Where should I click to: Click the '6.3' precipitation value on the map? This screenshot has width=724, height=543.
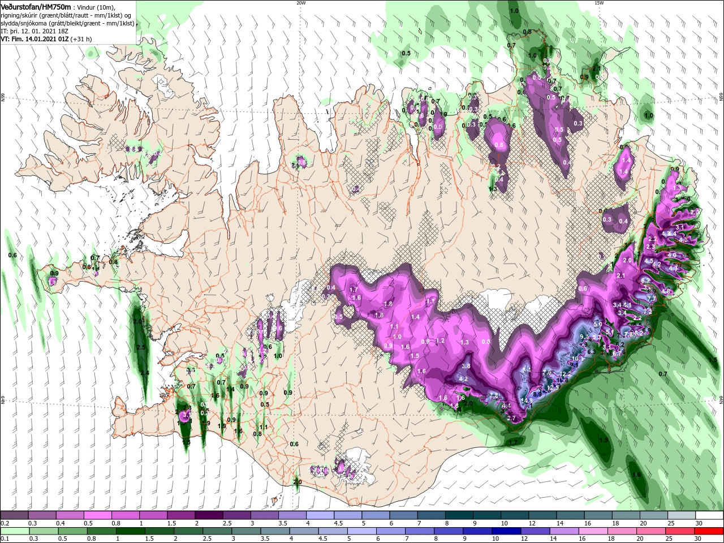tap(592, 352)
